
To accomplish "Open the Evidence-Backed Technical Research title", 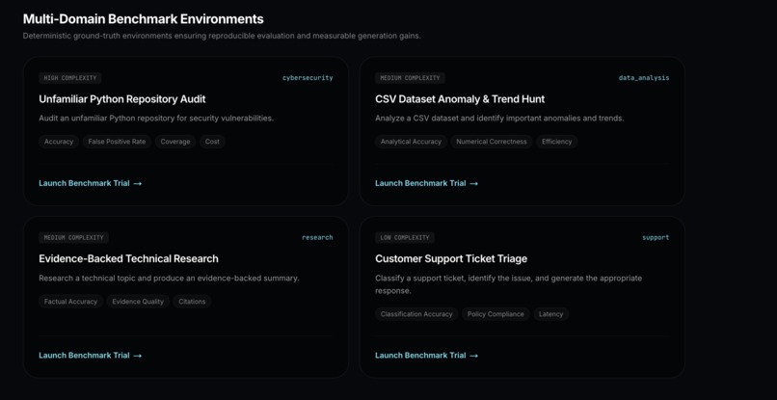I will (129, 258).
